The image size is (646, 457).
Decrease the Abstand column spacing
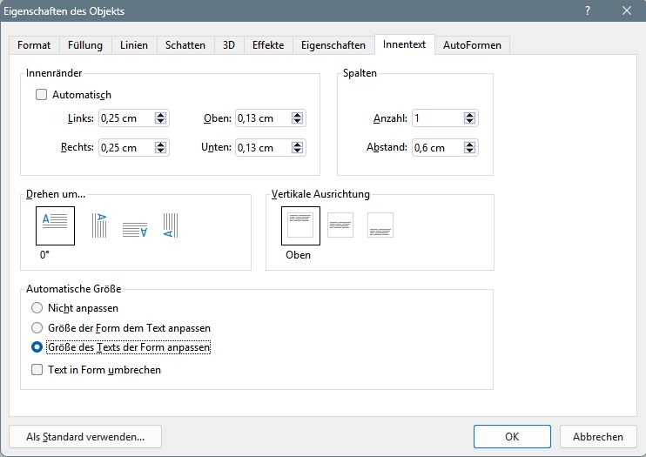click(469, 151)
